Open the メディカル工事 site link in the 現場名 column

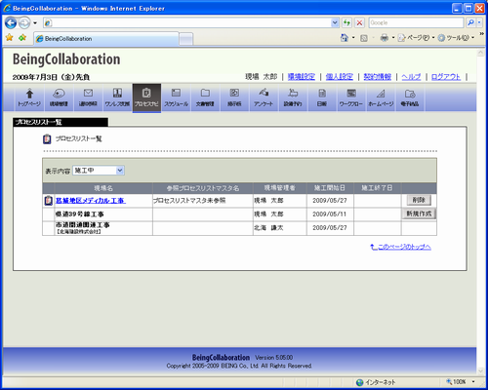pos(91,201)
